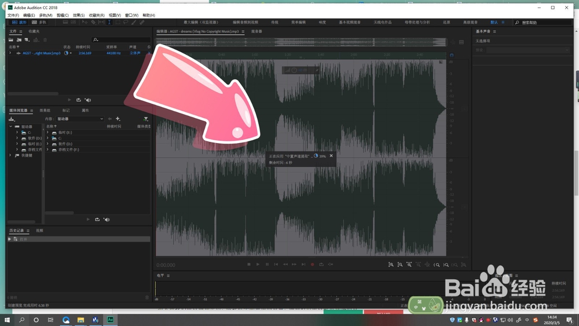Expand 快捷键 tree node
The height and width of the screenshot is (326, 579).
coord(10,155)
